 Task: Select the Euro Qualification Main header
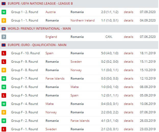point(37,45)
